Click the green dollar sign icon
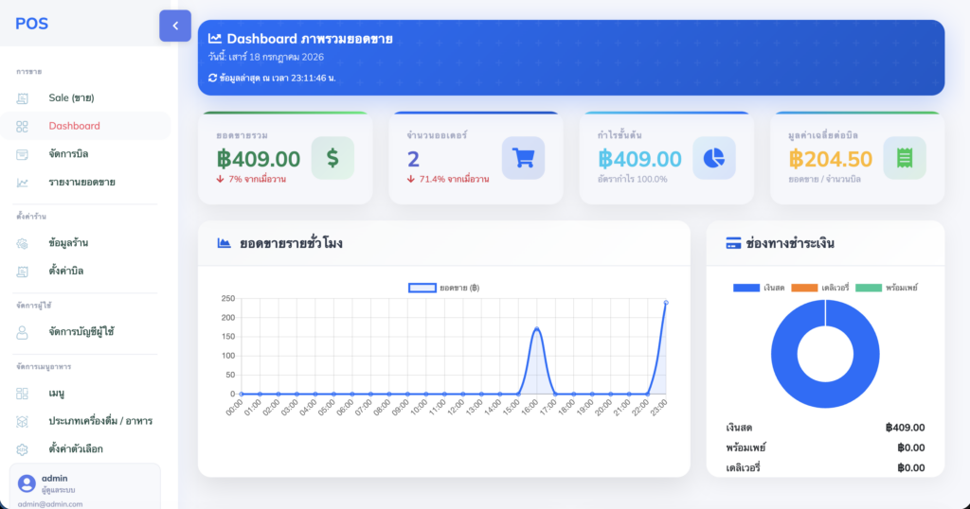970x509 pixels. click(332, 158)
